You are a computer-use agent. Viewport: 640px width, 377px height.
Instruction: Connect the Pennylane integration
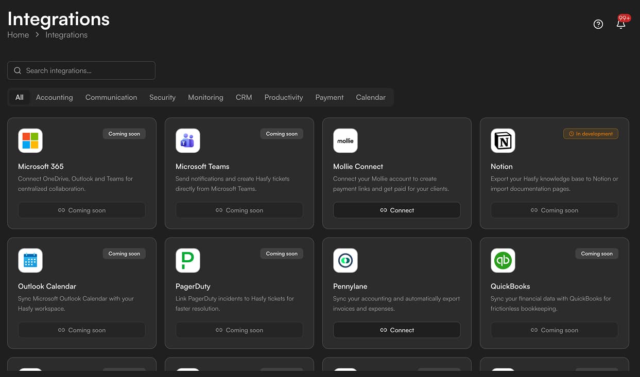397,330
